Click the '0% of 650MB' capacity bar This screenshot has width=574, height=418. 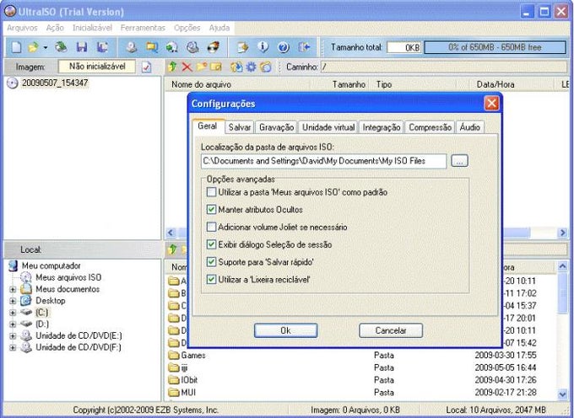(495, 47)
